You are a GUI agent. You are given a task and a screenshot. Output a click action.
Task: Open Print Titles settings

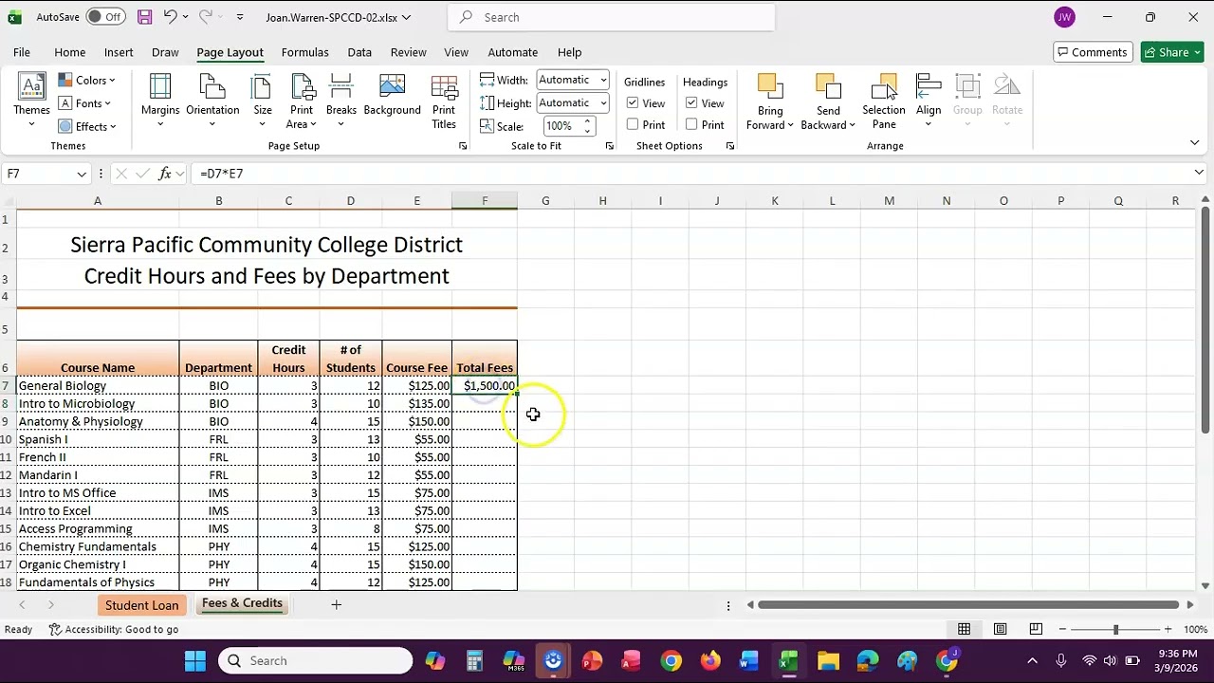[x=444, y=101]
